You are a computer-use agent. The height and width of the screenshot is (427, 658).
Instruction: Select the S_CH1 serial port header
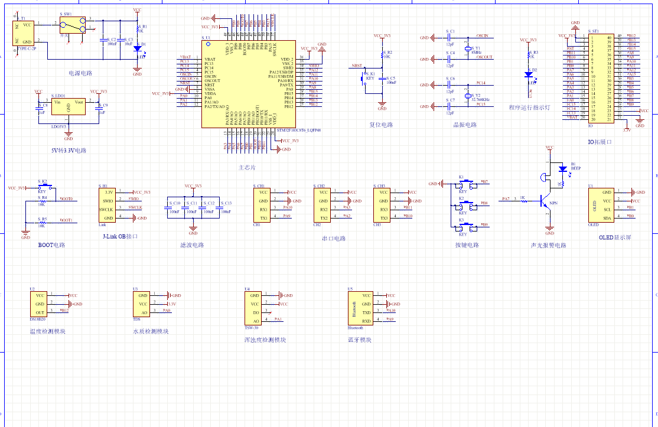click(x=263, y=205)
